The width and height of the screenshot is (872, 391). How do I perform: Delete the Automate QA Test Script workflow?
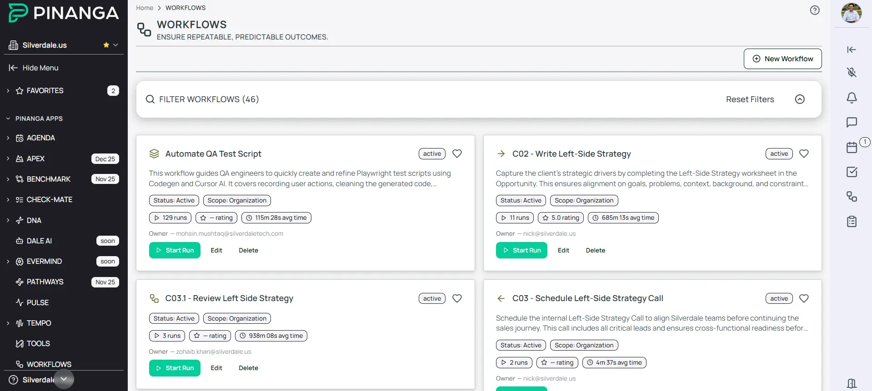pos(248,250)
